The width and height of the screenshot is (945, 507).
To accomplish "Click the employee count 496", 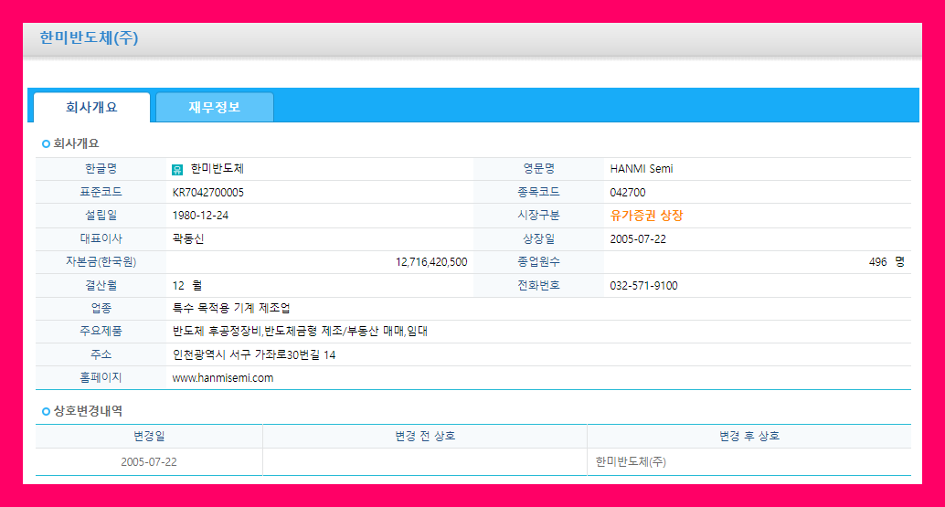I will [878, 262].
